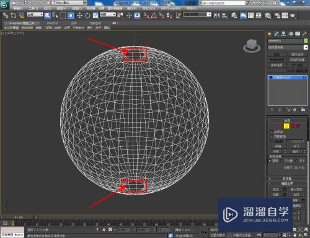Image resolution: width=310 pixels, height=238 pixels.
Task: Open the Select by Name dialog icon
Action: coord(55,15)
